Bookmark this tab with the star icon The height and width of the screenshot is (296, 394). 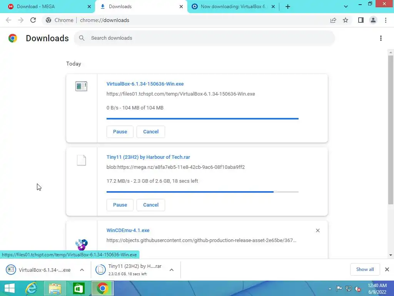tap(346, 20)
